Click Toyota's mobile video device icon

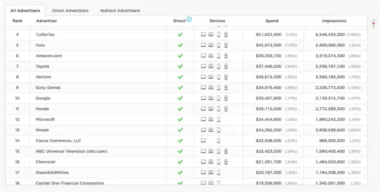point(226,66)
